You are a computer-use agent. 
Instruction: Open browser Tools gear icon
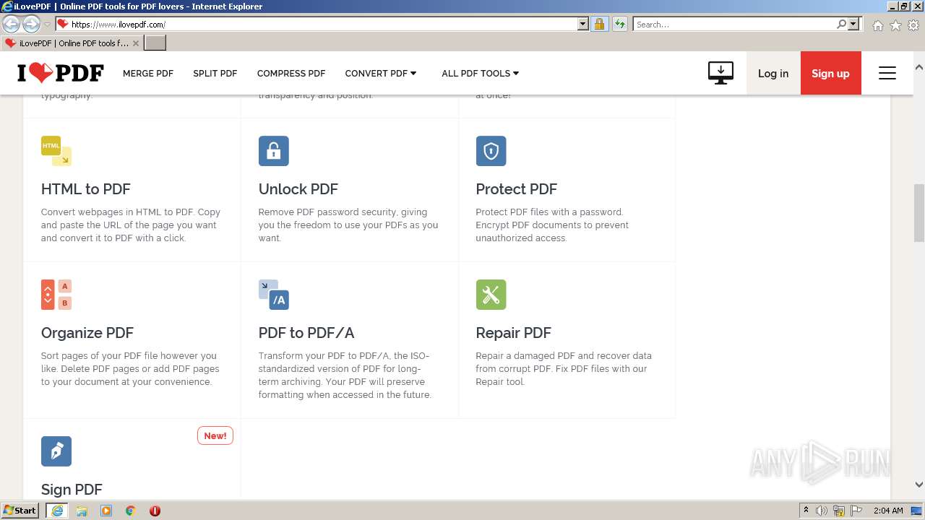pyautogui.click(x=913, y=25)
